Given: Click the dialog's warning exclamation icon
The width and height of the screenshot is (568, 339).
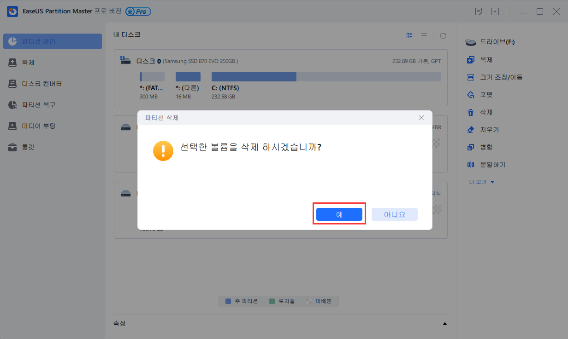Looking at the screenshot, I should (163, 151).
